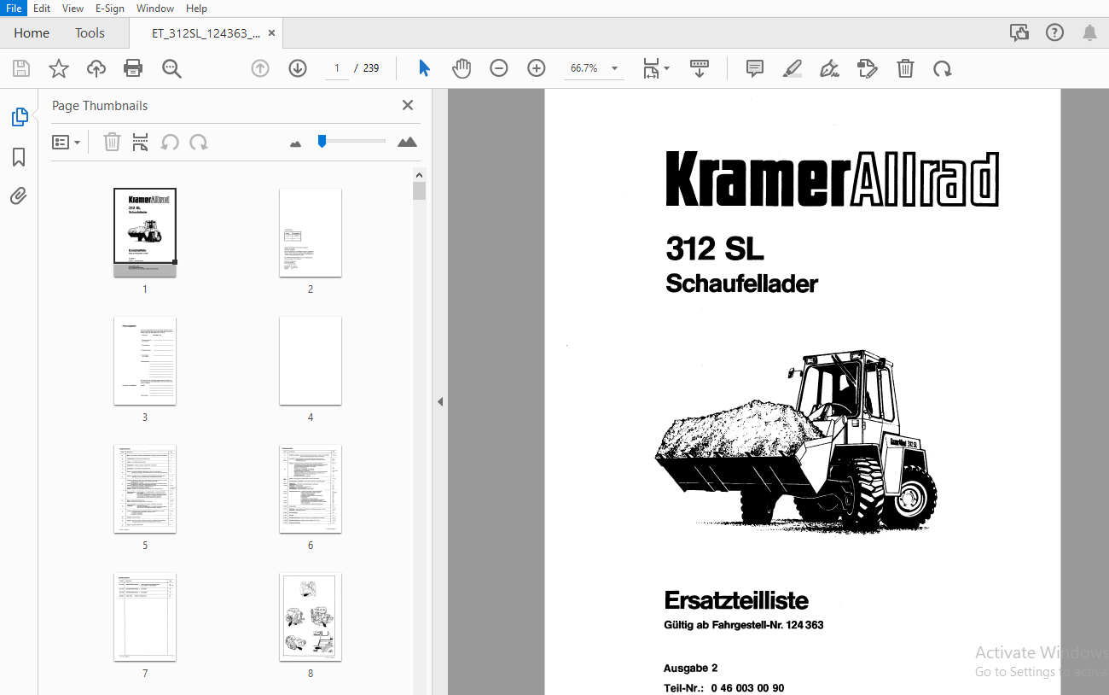Go to next page arrow
Viewport: 1109px width, 695px height.
tap(298, 68)
